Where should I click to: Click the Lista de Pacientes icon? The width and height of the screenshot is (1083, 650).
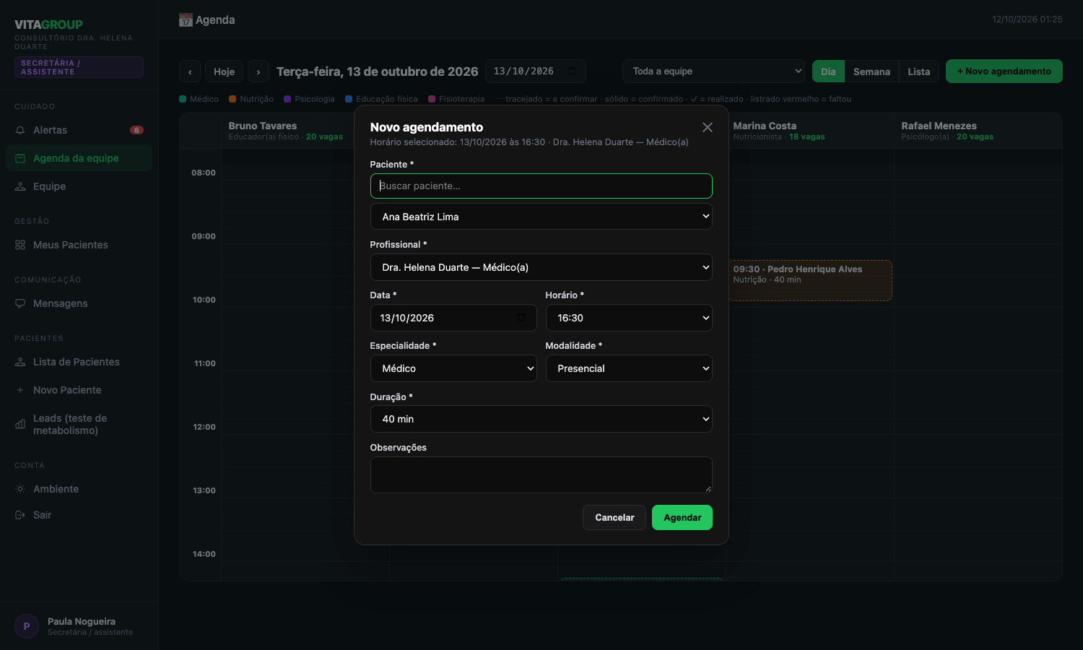[x=20, y=362]
